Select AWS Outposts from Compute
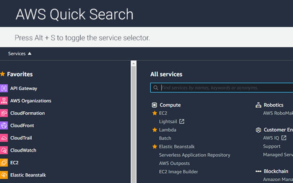This screenshot has height=183, width=293. pyautogui.click(x=174, y=163)
